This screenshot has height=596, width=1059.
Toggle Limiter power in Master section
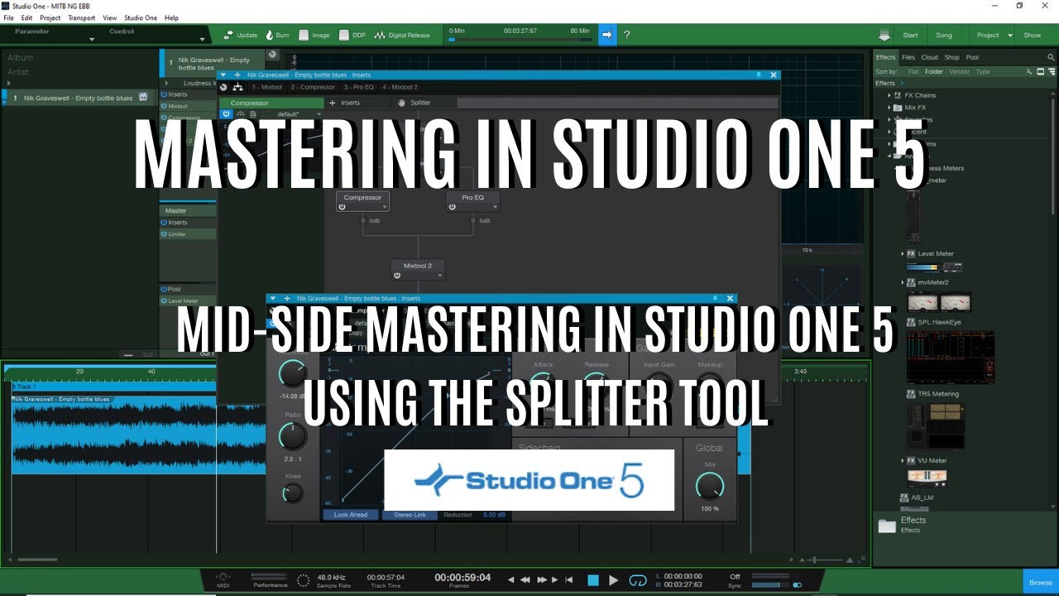click(x=164, y=234)
